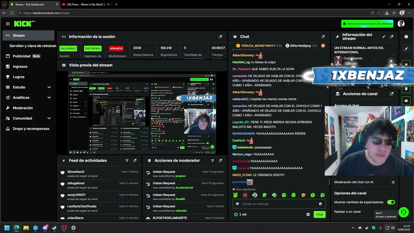
Task: Open Publicidad Beta in the sidebar
Action: coord(28,56)
